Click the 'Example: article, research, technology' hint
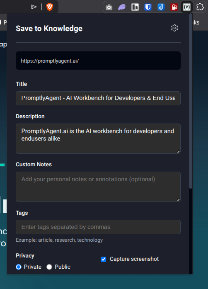 click(x=59, y=240)
